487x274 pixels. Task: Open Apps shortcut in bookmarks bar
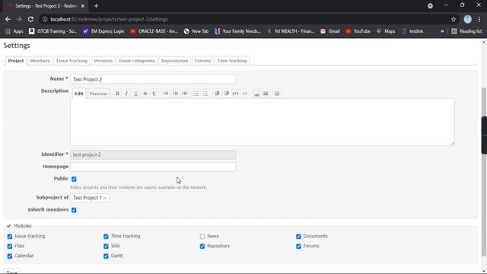(x=14, y=31)
